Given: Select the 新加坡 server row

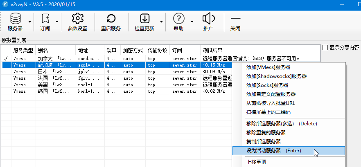Looking at the screenshot, I should (117, 65).
